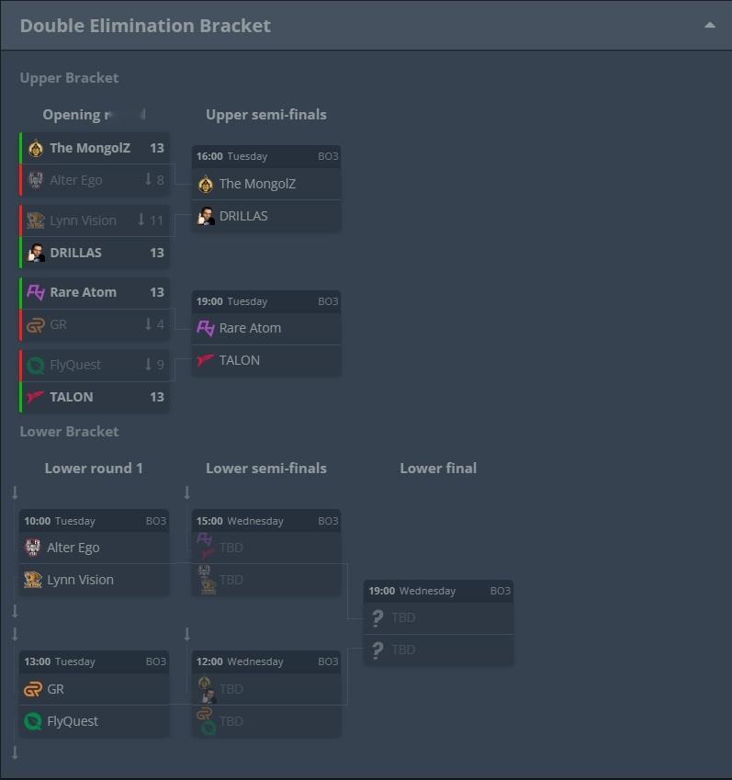Open the 19:00 Tuesday match header

coord(266,301)
